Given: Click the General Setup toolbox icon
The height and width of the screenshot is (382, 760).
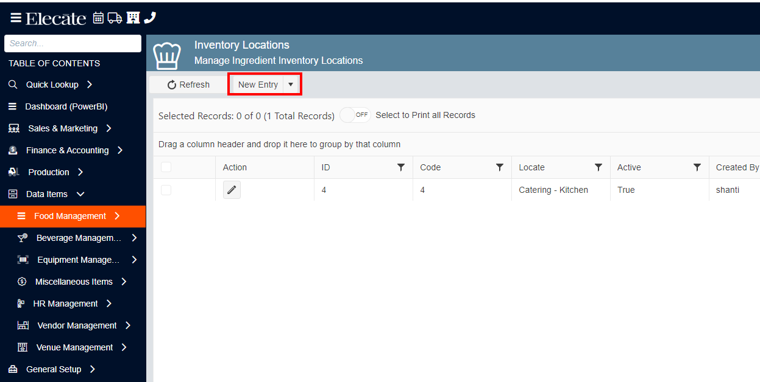Looking at the screenshot, I should (13, 369).
